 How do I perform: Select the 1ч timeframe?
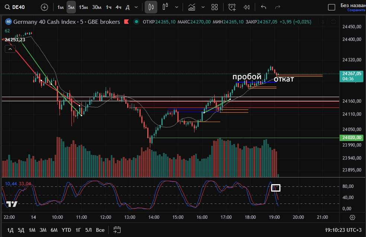[x=109, y=7]
